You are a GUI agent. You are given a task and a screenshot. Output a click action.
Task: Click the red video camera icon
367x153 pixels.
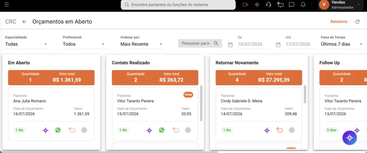[x=245, y=5]
